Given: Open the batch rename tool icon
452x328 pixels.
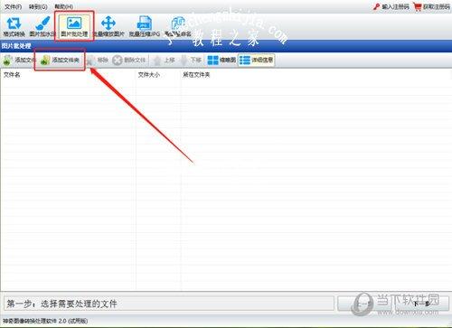Looking at the screenshot, I should (178, 27).
